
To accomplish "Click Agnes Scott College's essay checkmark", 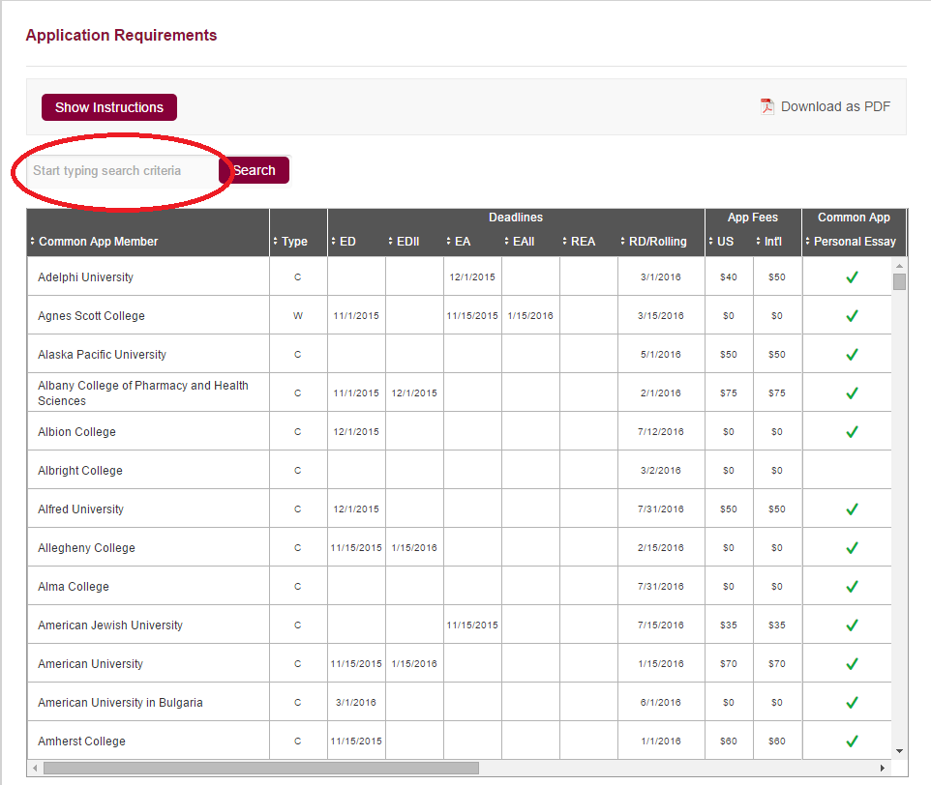I will [x=852, y=315].
